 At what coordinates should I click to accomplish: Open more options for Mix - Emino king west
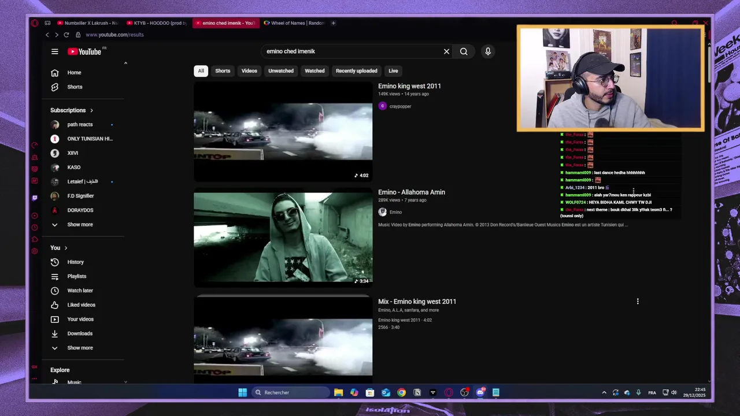pos(638,302)
